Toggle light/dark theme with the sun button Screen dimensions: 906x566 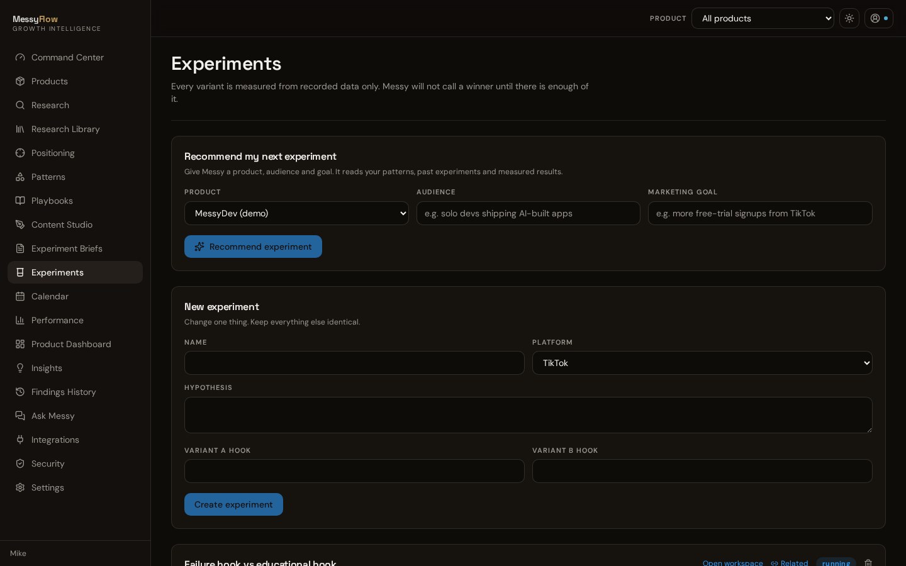pos(849,18)
